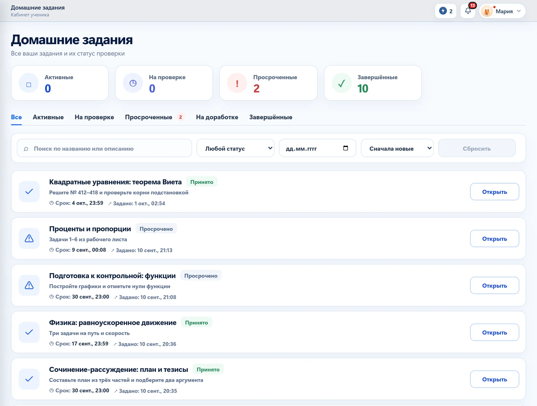This screenshot has width=537, height=406.
Task: Click warning icon for Проценты и пропорции
Action: pyautogui.click(x=29, y=239)
